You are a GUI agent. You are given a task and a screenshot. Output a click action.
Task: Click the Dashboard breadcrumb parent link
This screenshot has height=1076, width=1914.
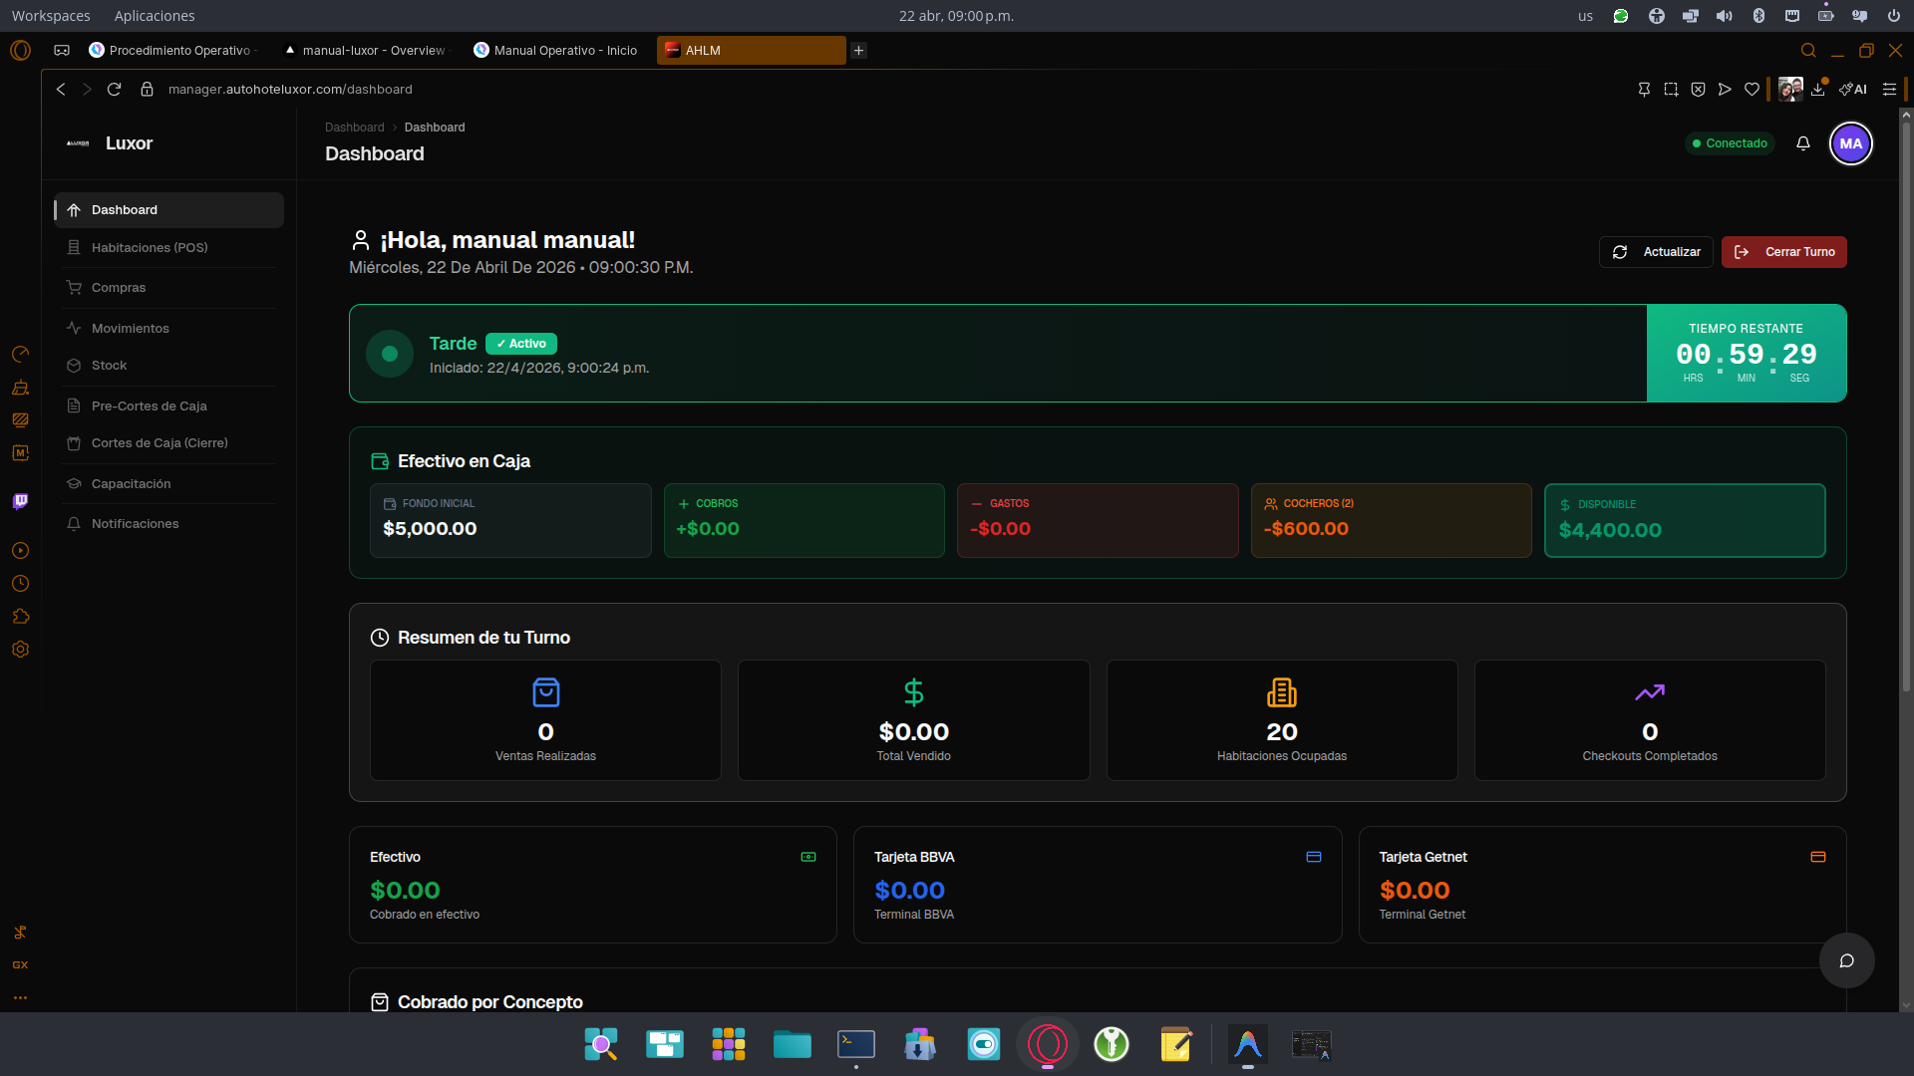(354, 128)
